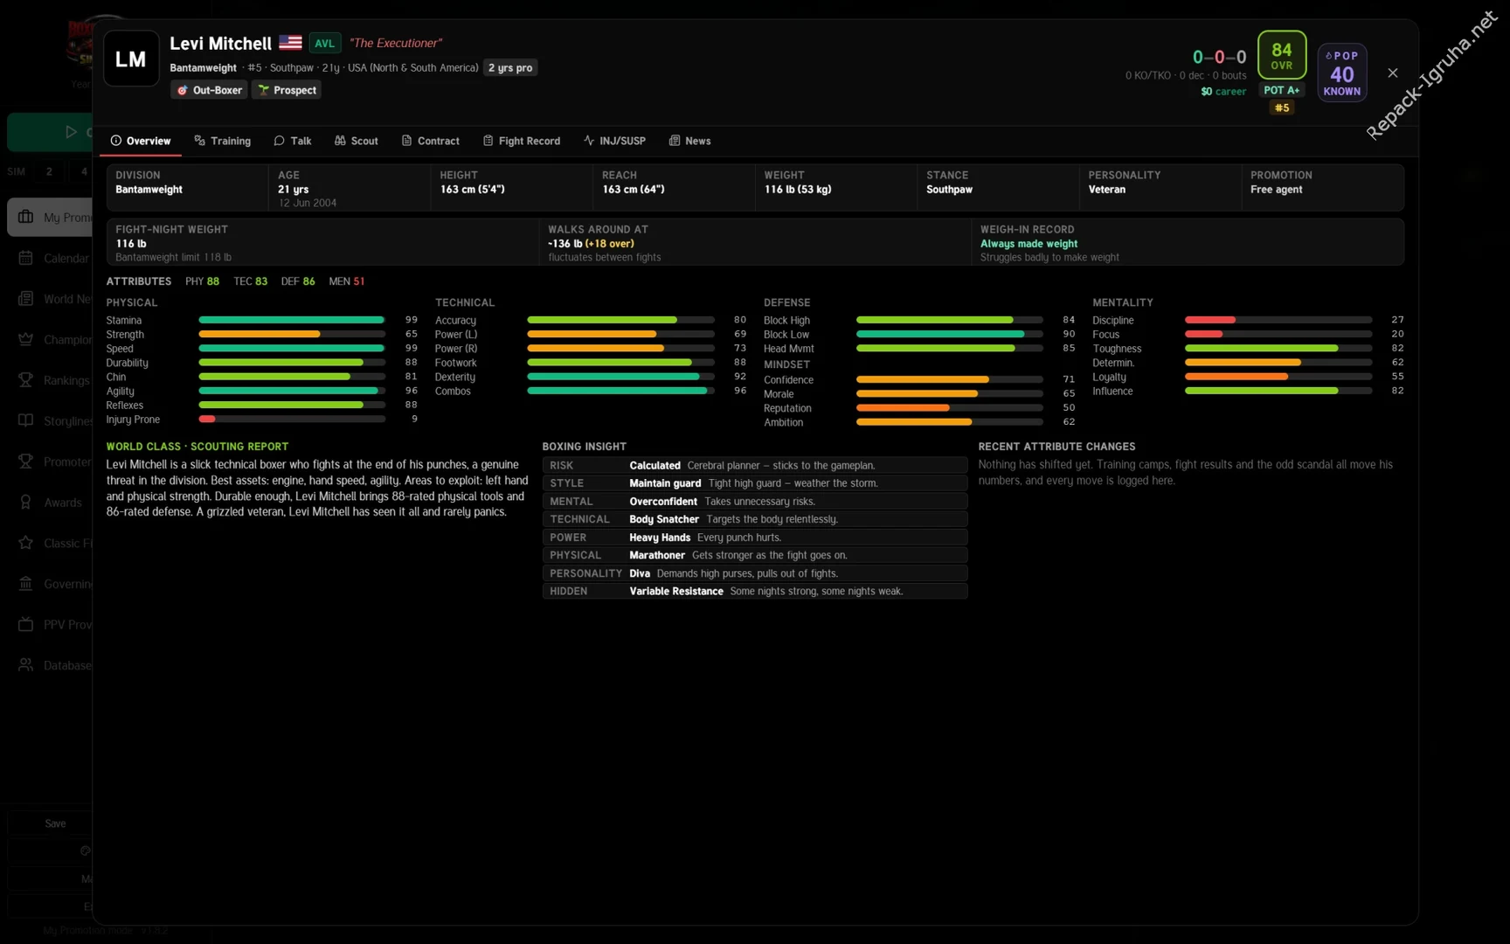Click the INJ/SUSP pulse icon
This screenshot has width=1510, height=944.
pos(589,141)
